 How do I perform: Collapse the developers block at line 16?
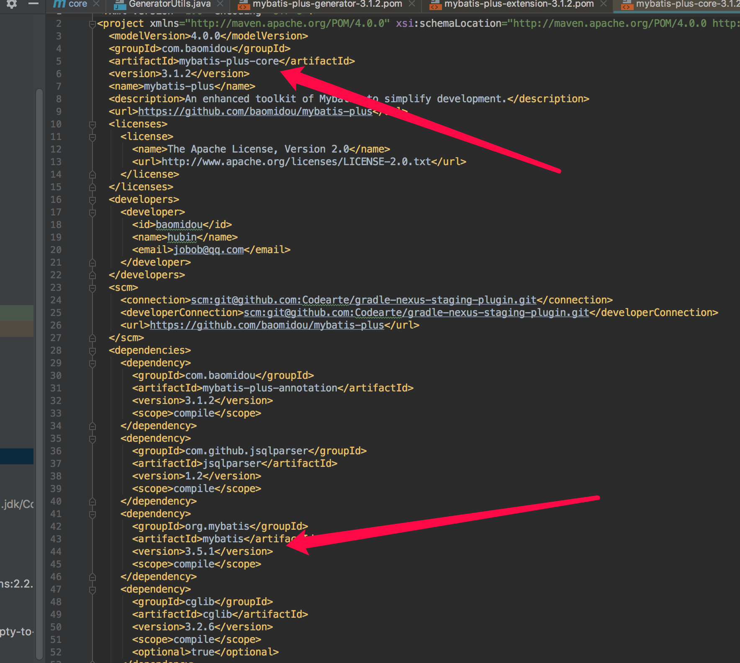tap(92, 199)
